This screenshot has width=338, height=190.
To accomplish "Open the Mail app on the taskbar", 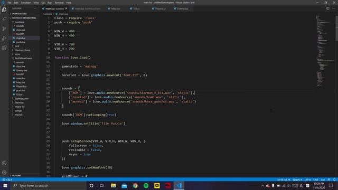I will click(124, 185).
